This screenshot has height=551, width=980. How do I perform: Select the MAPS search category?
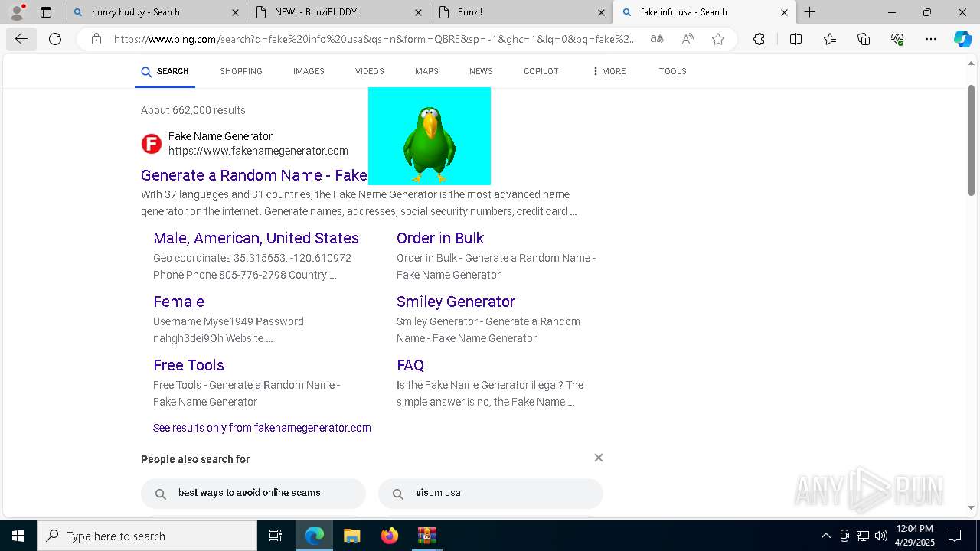tap(426, 71)
